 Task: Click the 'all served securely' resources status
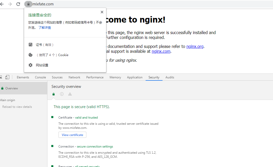87,166
